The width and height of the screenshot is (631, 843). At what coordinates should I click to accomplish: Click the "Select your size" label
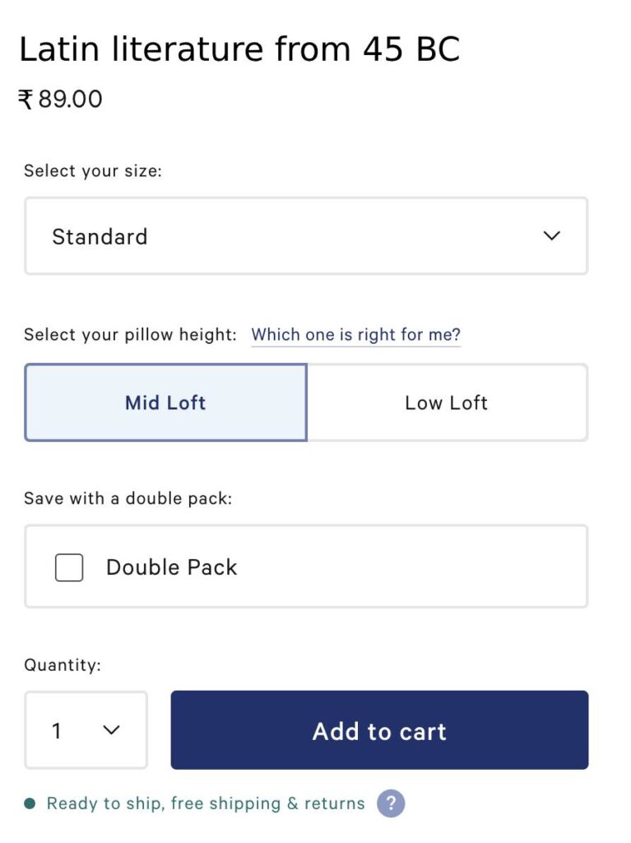point(92,171)
